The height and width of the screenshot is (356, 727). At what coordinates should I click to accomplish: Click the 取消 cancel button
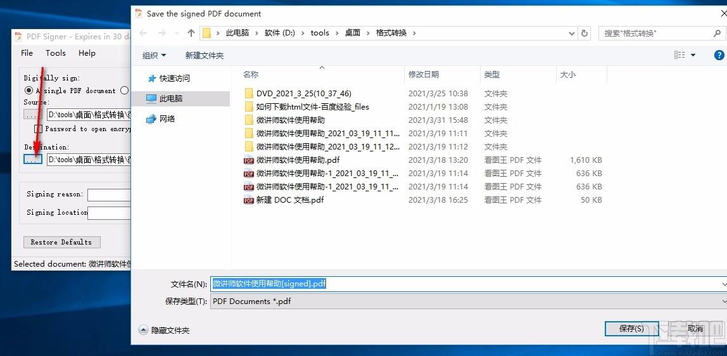[695, 329]
